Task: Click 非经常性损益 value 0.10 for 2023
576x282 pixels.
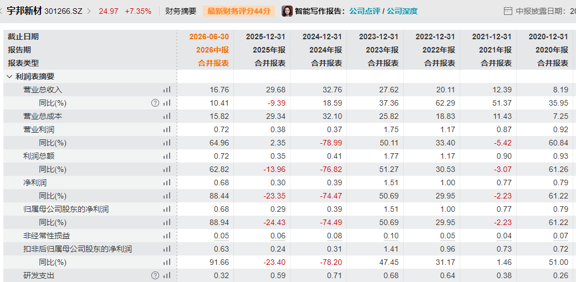Action: (391, 236)
